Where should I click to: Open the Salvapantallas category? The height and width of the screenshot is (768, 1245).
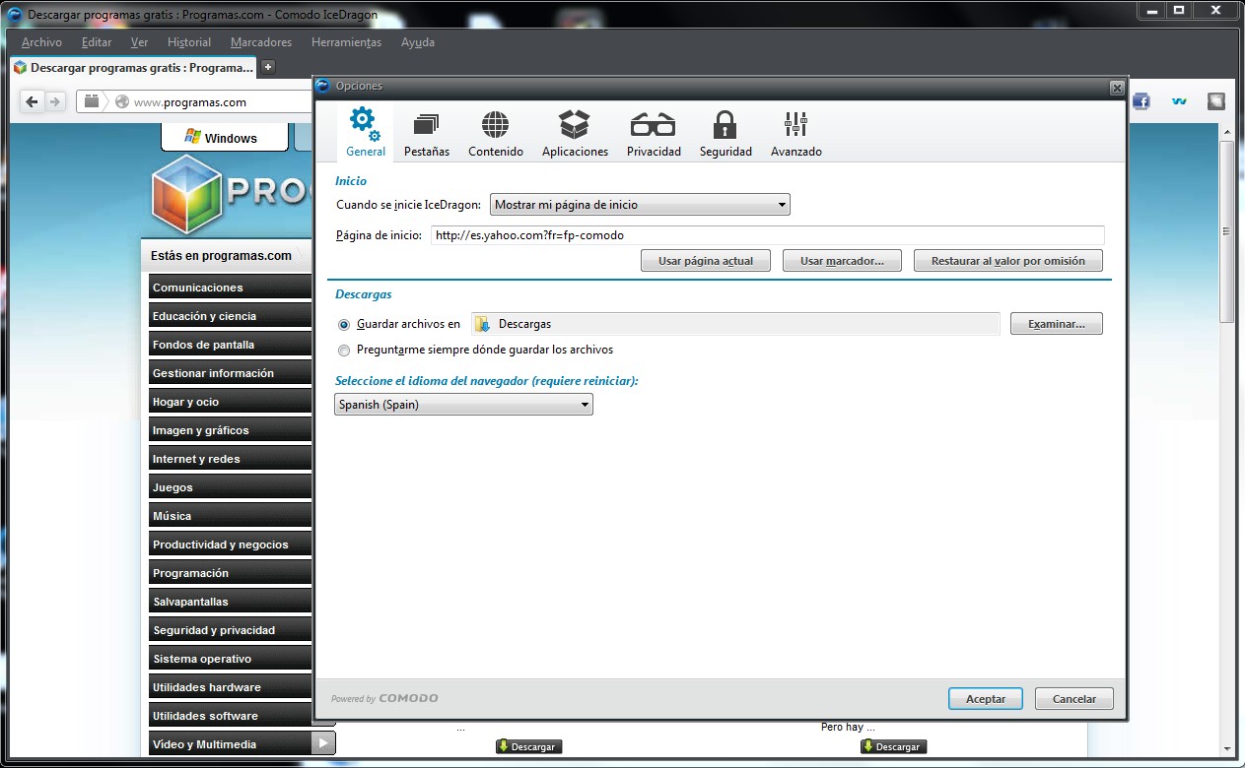click(231, 602)
